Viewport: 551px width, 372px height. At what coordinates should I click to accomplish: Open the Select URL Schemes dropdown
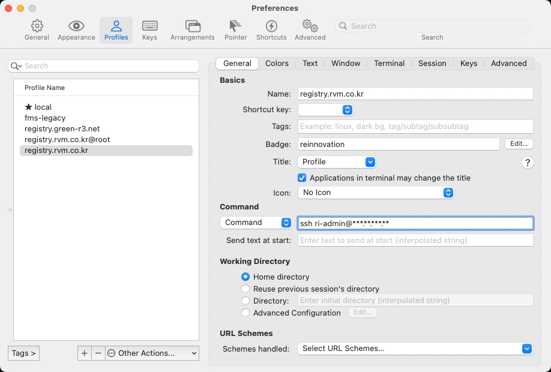click(415, 349)
